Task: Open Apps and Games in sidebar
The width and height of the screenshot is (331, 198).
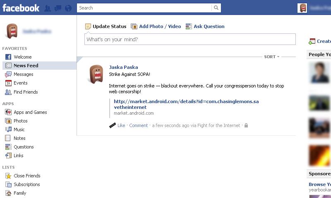Action: pyautogui.click(x=26, y=112)
